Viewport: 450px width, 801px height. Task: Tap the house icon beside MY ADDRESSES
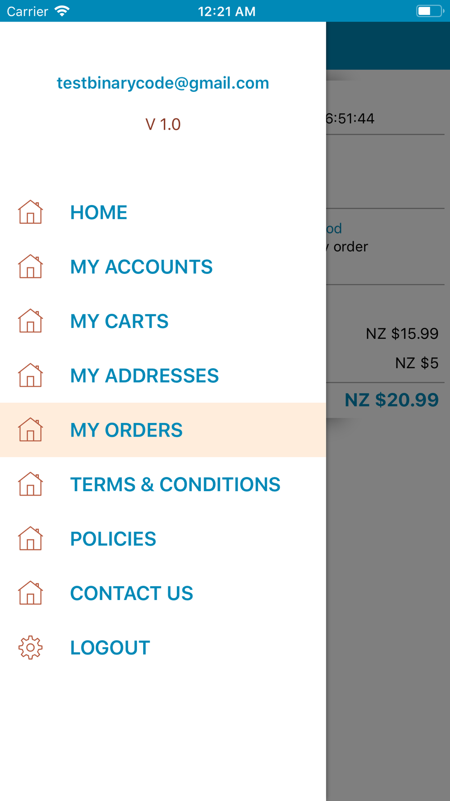tap(30, 375)
